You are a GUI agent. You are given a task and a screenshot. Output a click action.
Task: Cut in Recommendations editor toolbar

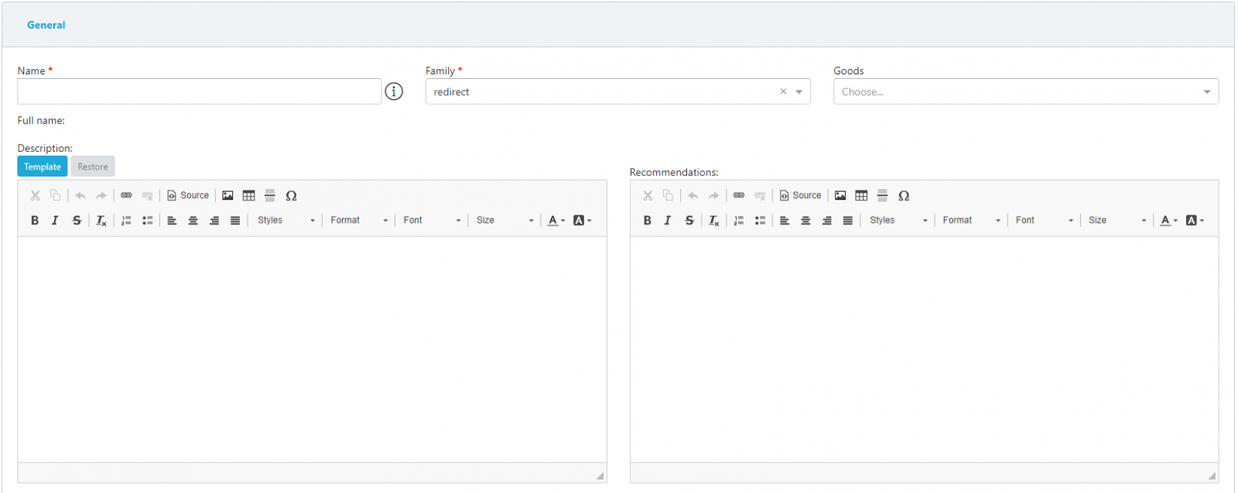(648, 196)
